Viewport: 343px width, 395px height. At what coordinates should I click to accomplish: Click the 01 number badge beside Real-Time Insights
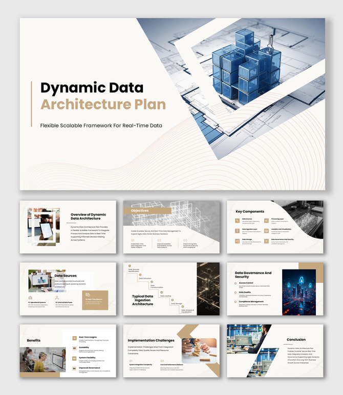[75, 338]
